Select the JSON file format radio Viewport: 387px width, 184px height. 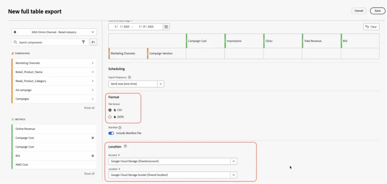tap(110, 117)
